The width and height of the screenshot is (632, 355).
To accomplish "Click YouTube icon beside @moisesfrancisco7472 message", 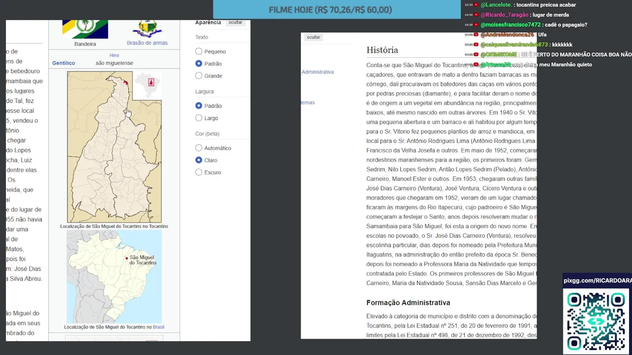I will tap(476, 25).
